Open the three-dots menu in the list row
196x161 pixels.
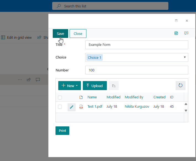20,80
